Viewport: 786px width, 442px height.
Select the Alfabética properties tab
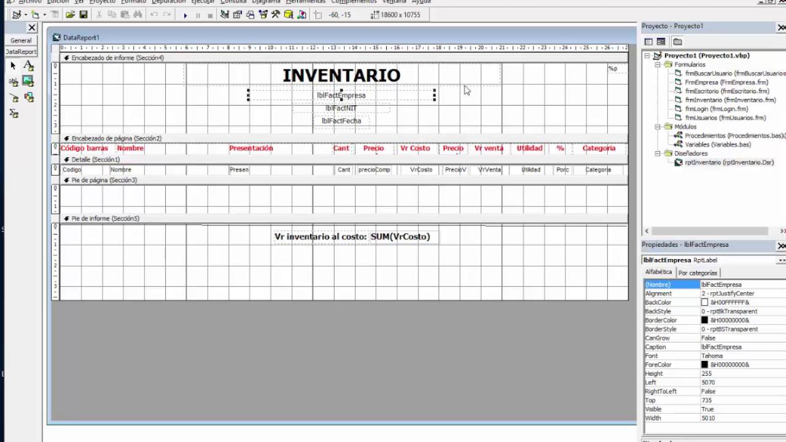click(658, 272)
